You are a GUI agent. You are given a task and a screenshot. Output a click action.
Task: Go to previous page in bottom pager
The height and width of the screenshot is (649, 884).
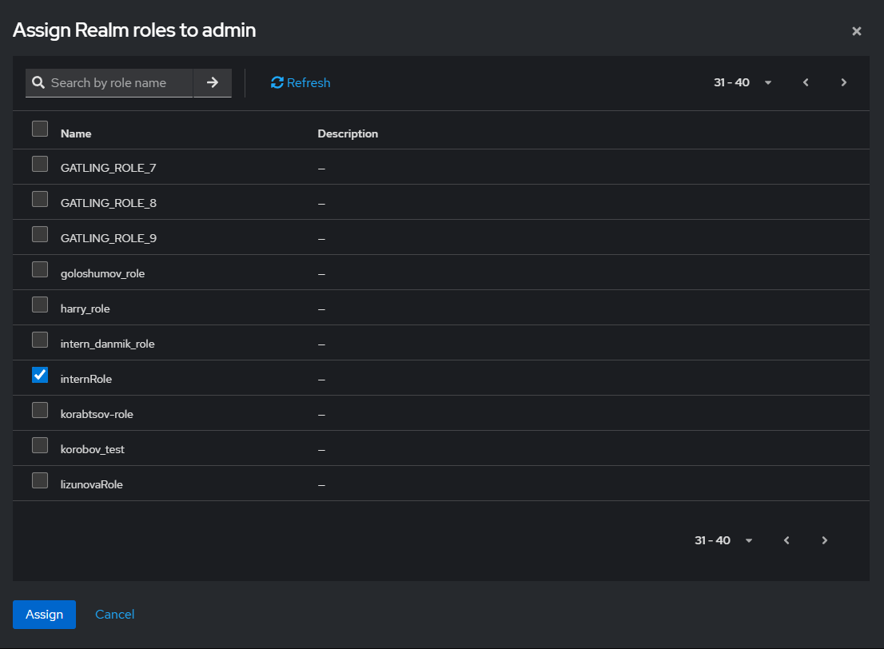click(x=786, y=540)
